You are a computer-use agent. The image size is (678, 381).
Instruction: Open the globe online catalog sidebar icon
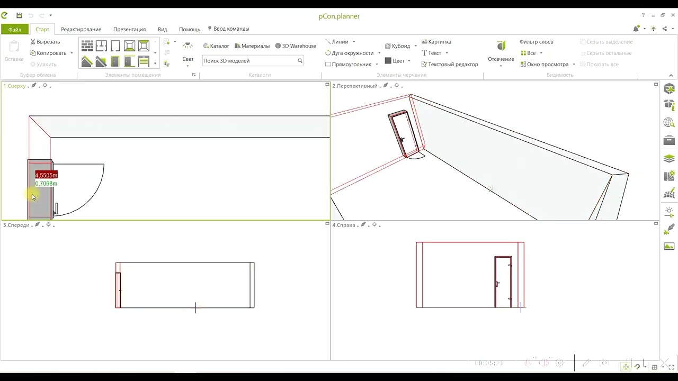pyautogui.click(x=669, y=123)
